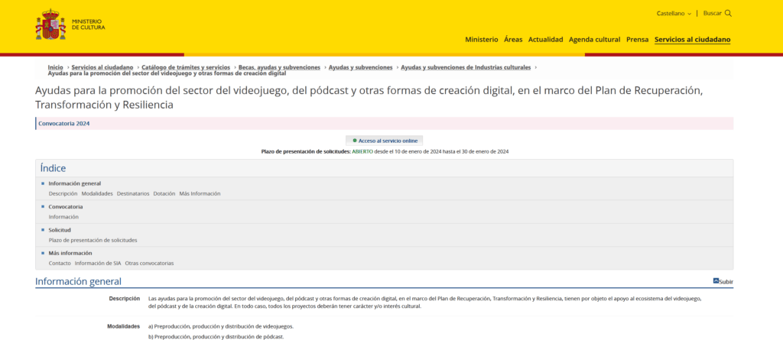Click the Ministerio de Cultura logo

(70, 25)
